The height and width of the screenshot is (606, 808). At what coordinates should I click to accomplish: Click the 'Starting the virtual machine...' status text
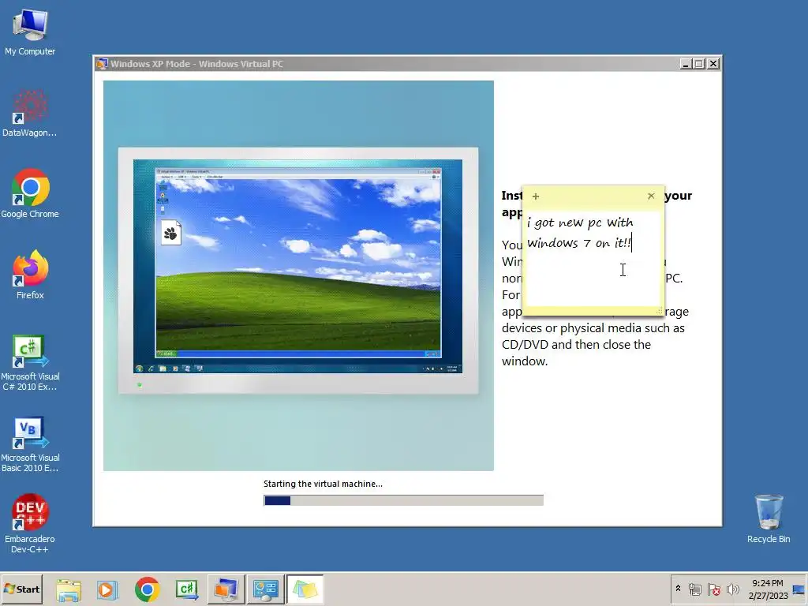[323, 484]
